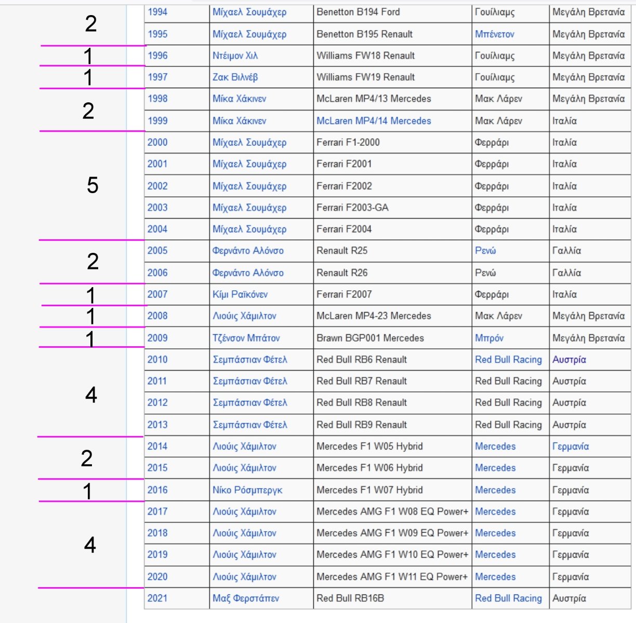The width and height of the screenshot is (636, 623).
Task: Click Γερμανία link in 2014 row
Action: click(x=571, y=446)
